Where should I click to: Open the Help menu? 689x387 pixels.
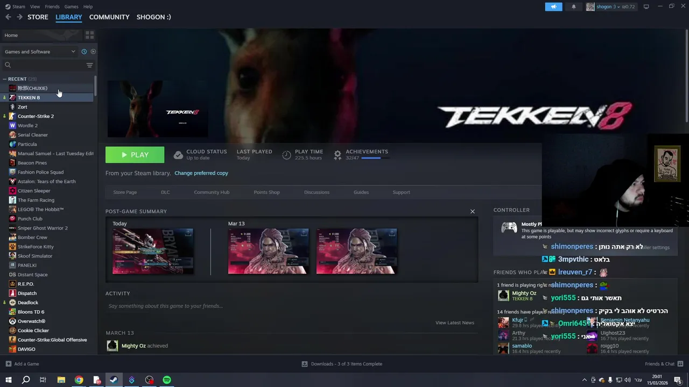coord(88,6)
